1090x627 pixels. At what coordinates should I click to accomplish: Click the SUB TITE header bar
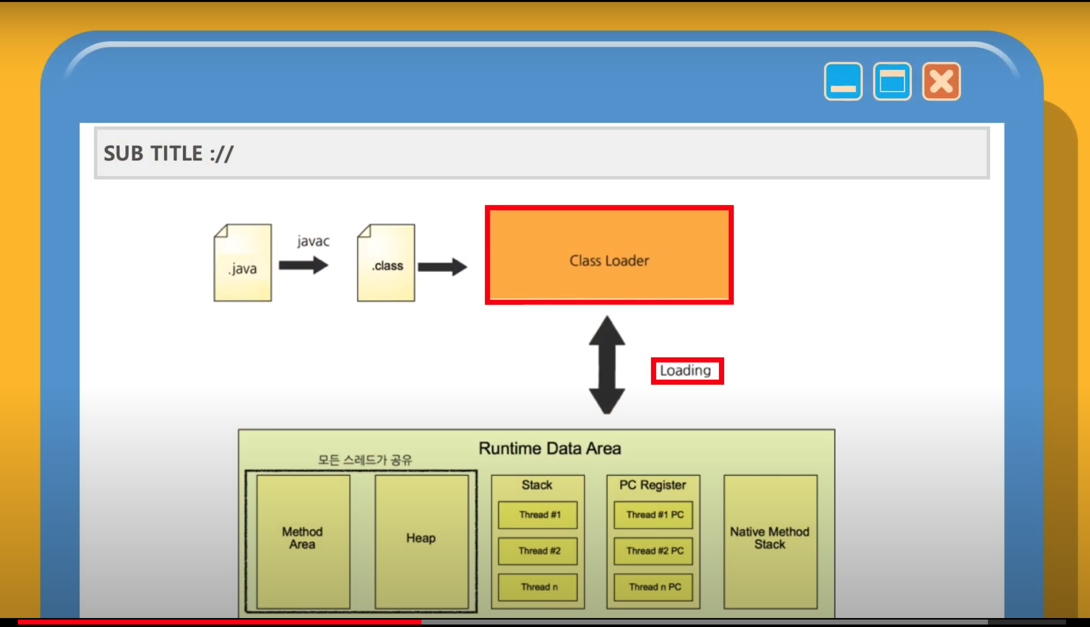click(542, 153)
